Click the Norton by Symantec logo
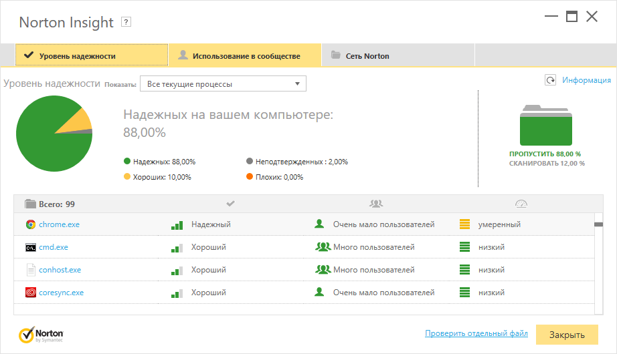The height and width of the screenshot is (354, 617). 41,335
